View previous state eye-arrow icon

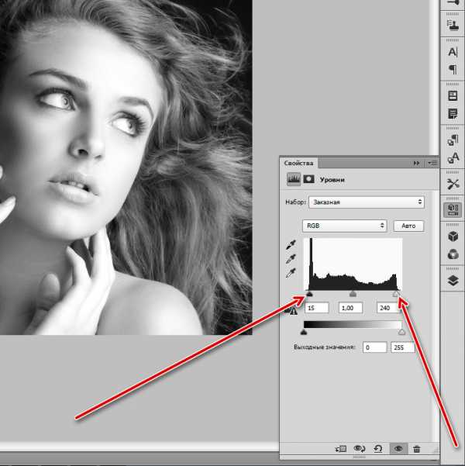point(360,448)
